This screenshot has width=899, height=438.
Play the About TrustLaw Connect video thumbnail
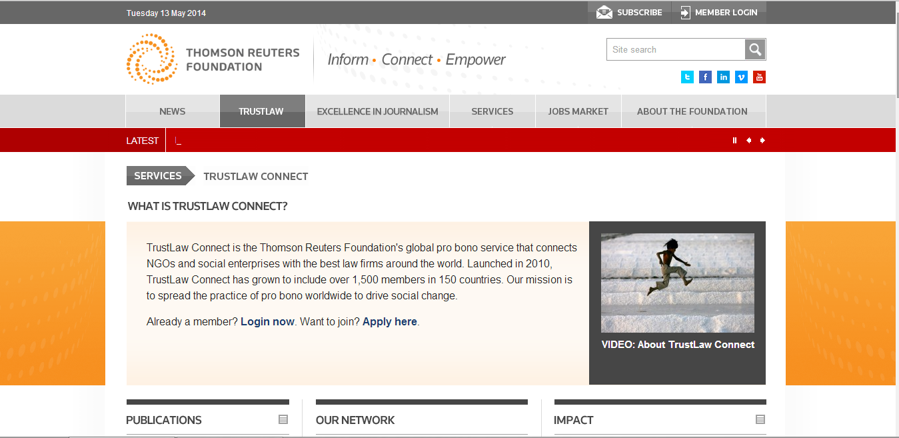(x=677, y=283)
